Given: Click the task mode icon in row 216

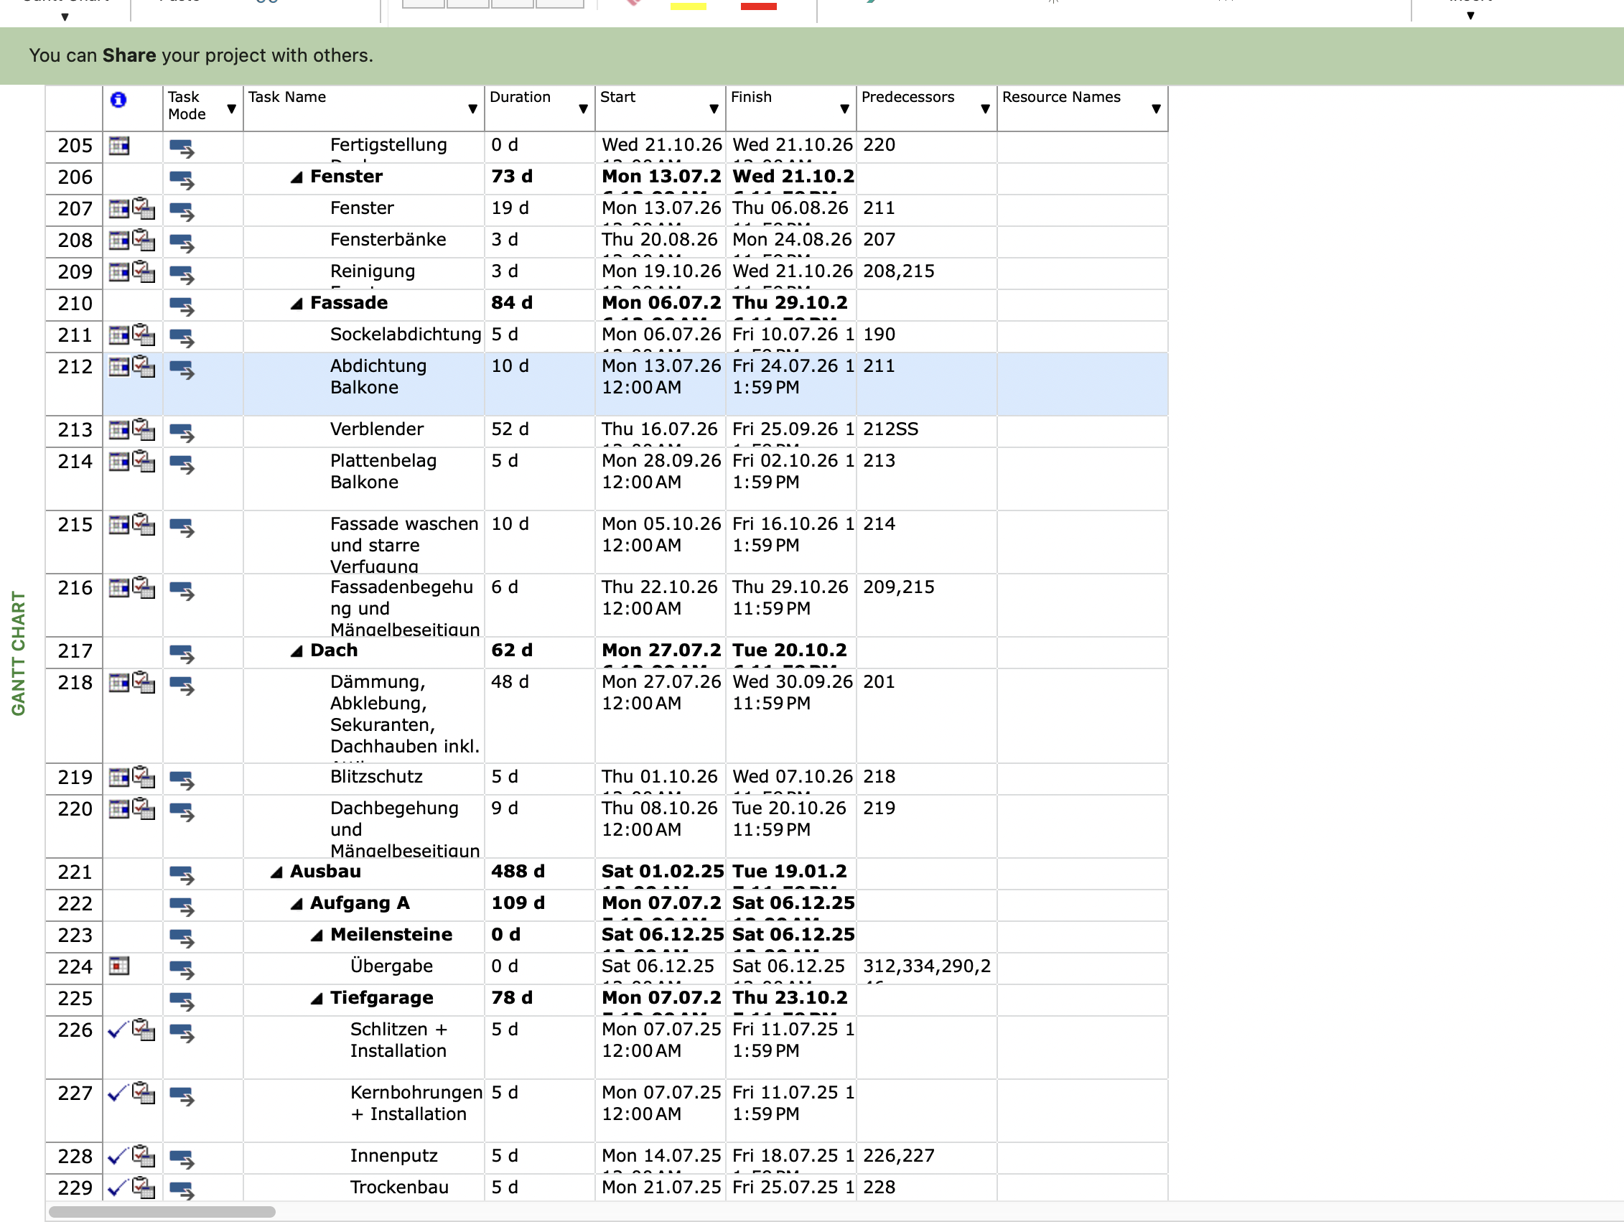Looking at the screenshot, I should click(182, 589).
